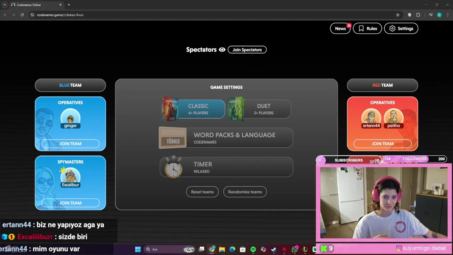Viewport: 453px width, 255px height.
Task: Click the RED TEAM header
Action: 383,85
